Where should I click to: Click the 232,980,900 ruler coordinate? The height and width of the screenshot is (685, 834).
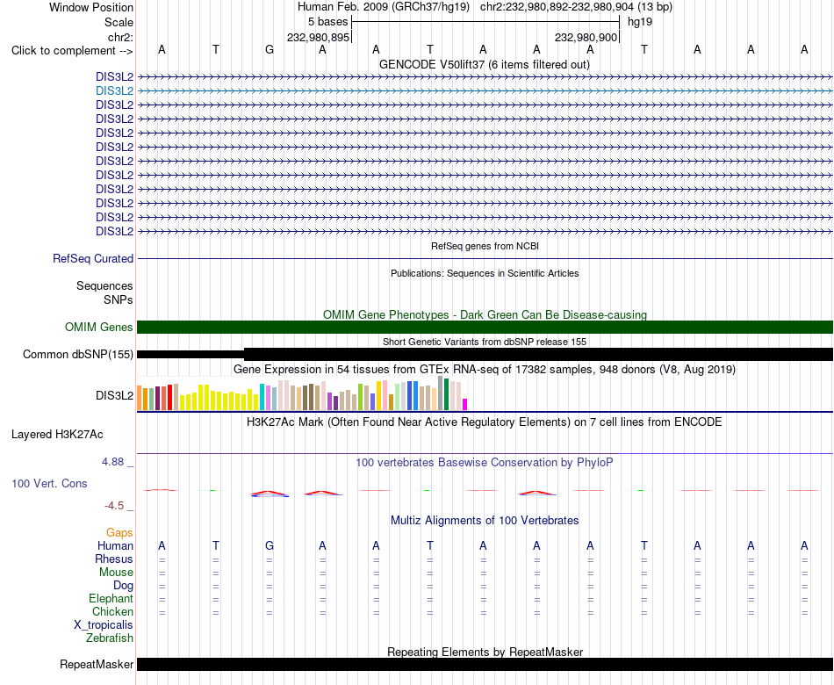[x=586, y=37]
